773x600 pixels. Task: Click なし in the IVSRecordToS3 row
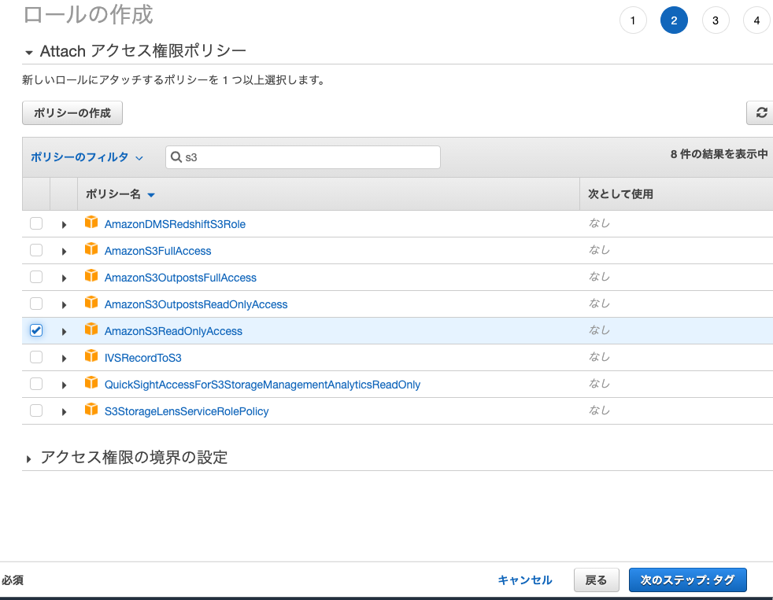click(600, 357)
